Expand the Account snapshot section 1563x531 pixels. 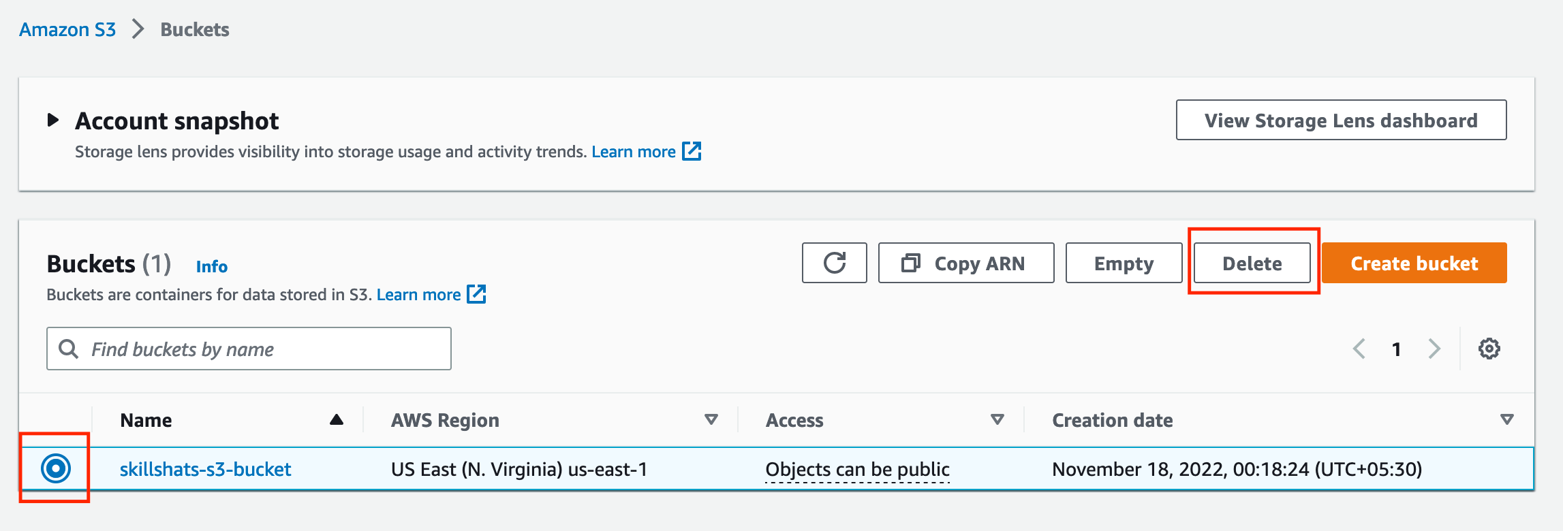[53, 120]
